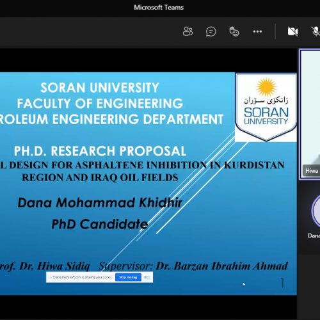320x320 pixels.
Task: Click the Microsoft Teams window title
Action: pyautogui.click(x=159, y=8)
